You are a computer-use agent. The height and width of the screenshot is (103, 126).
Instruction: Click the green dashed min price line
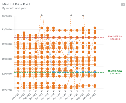tap(100, 72)
